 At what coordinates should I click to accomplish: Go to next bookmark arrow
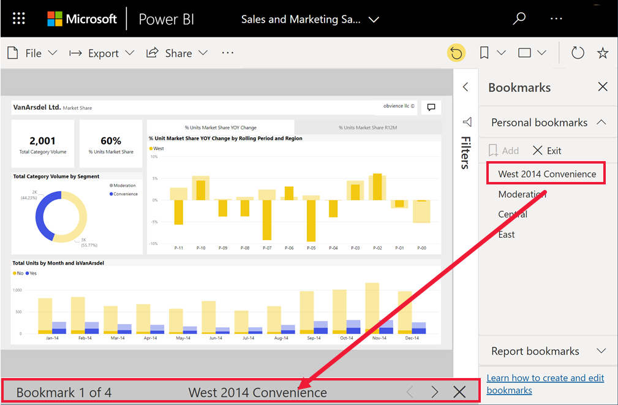click(434, 392)
